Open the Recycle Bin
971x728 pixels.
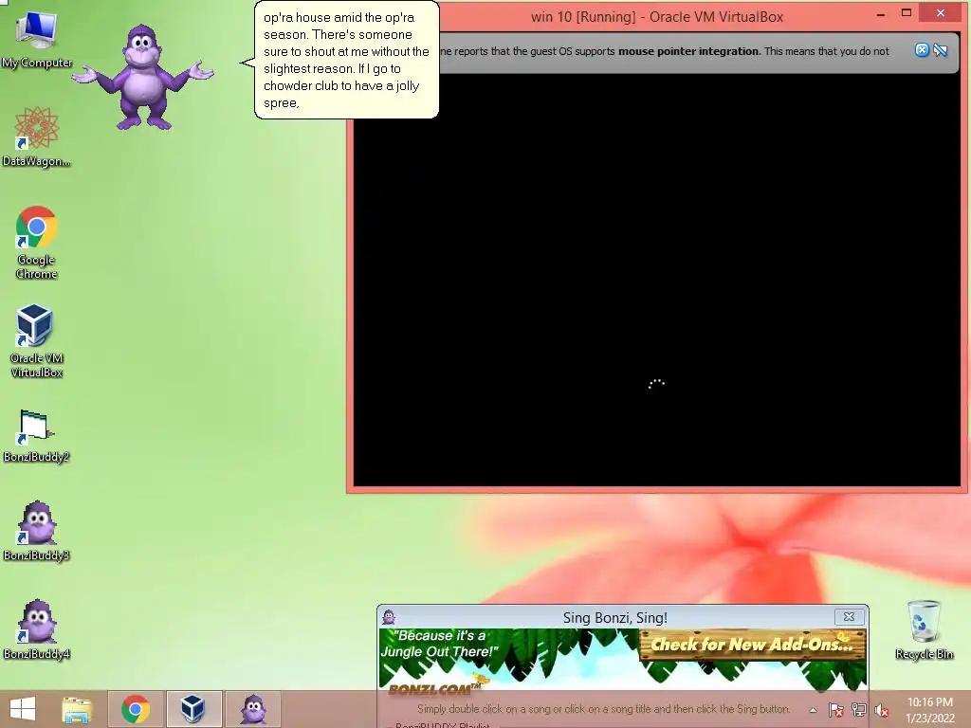click(x=924, y=629)
